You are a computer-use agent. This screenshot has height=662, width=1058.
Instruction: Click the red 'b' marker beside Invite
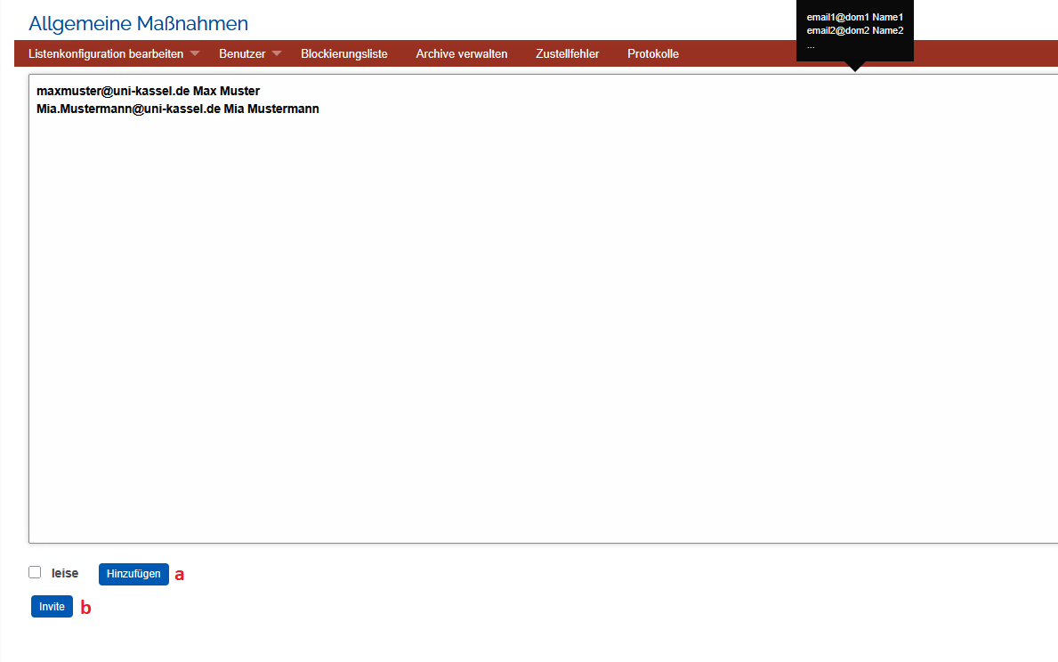point(85,608)
